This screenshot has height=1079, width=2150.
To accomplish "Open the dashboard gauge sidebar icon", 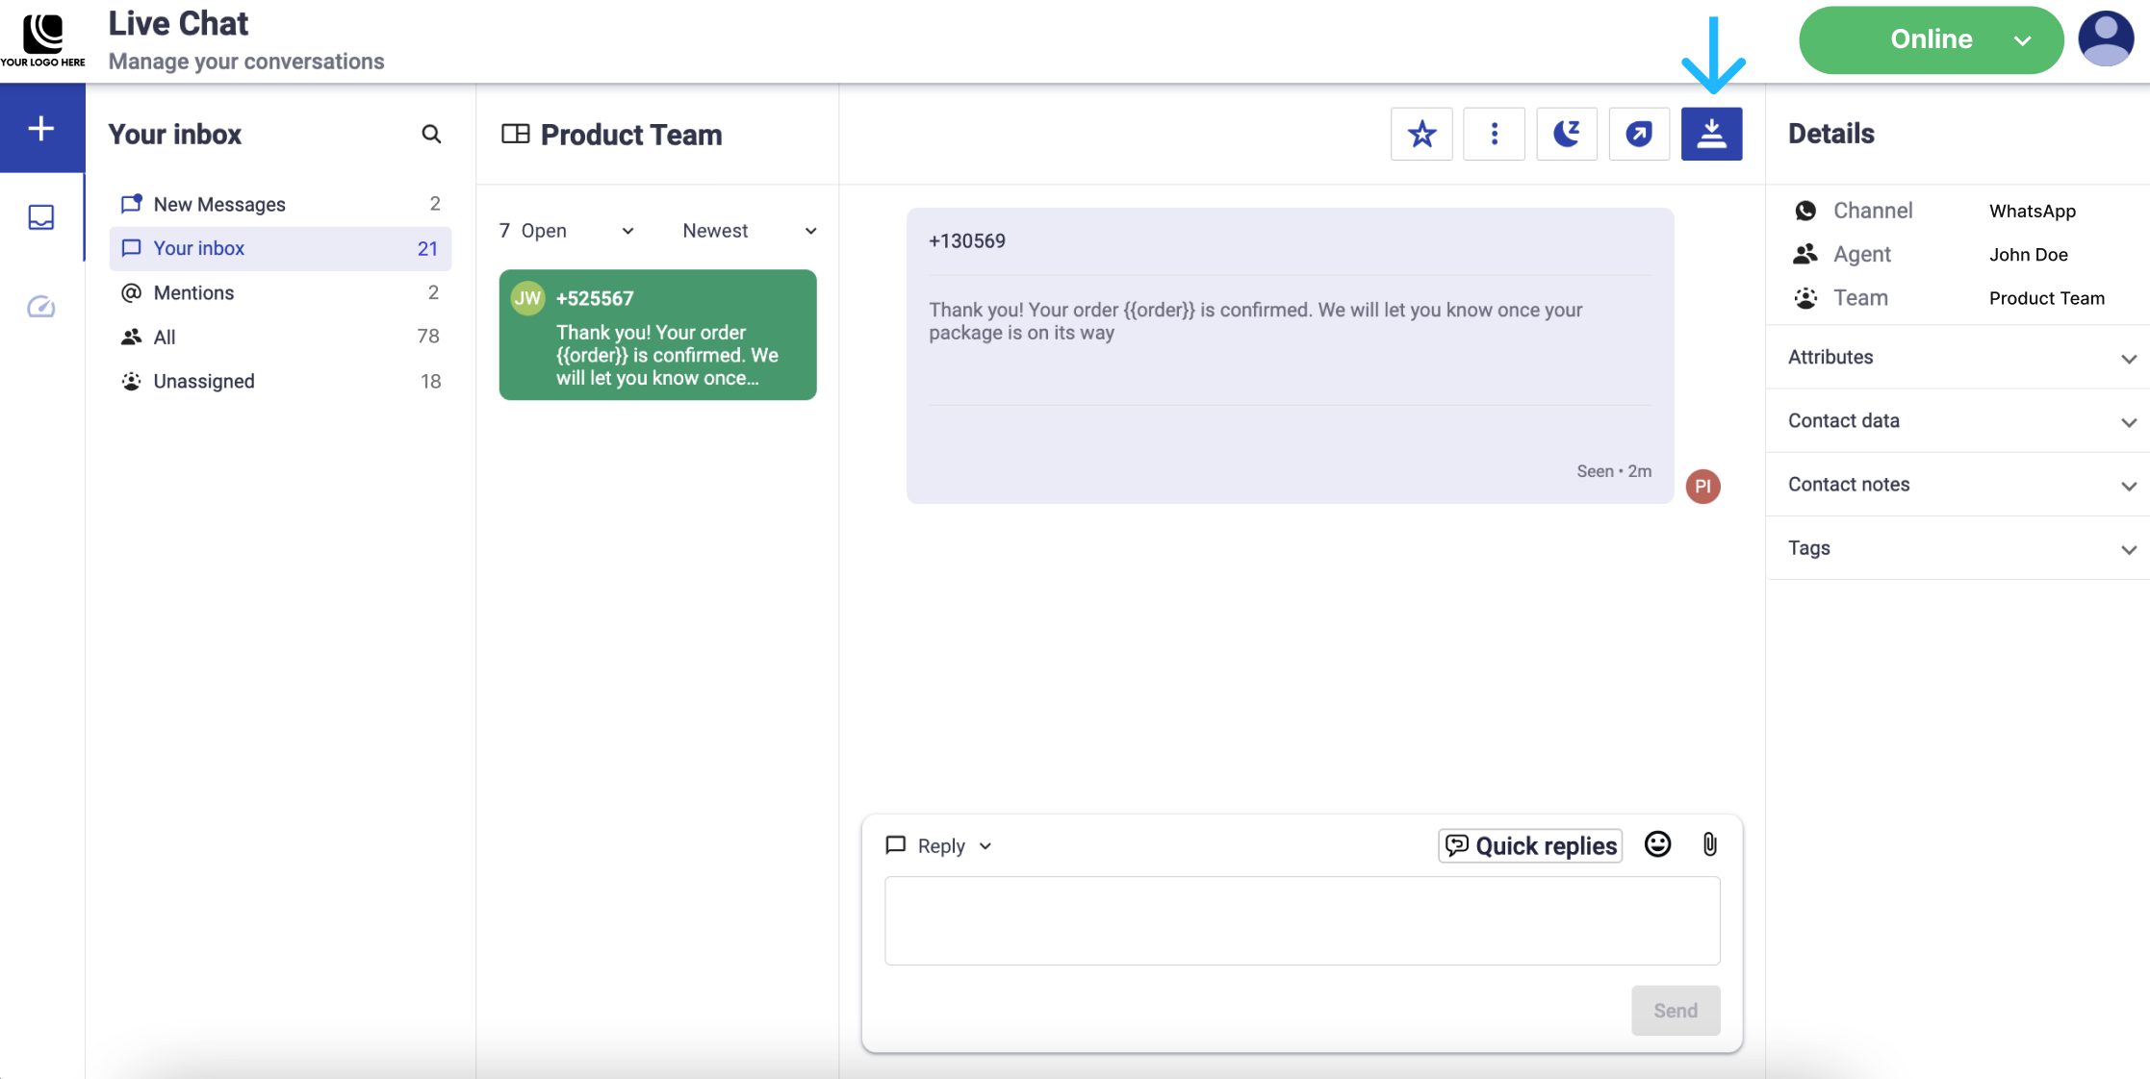I will click(41, 307).
